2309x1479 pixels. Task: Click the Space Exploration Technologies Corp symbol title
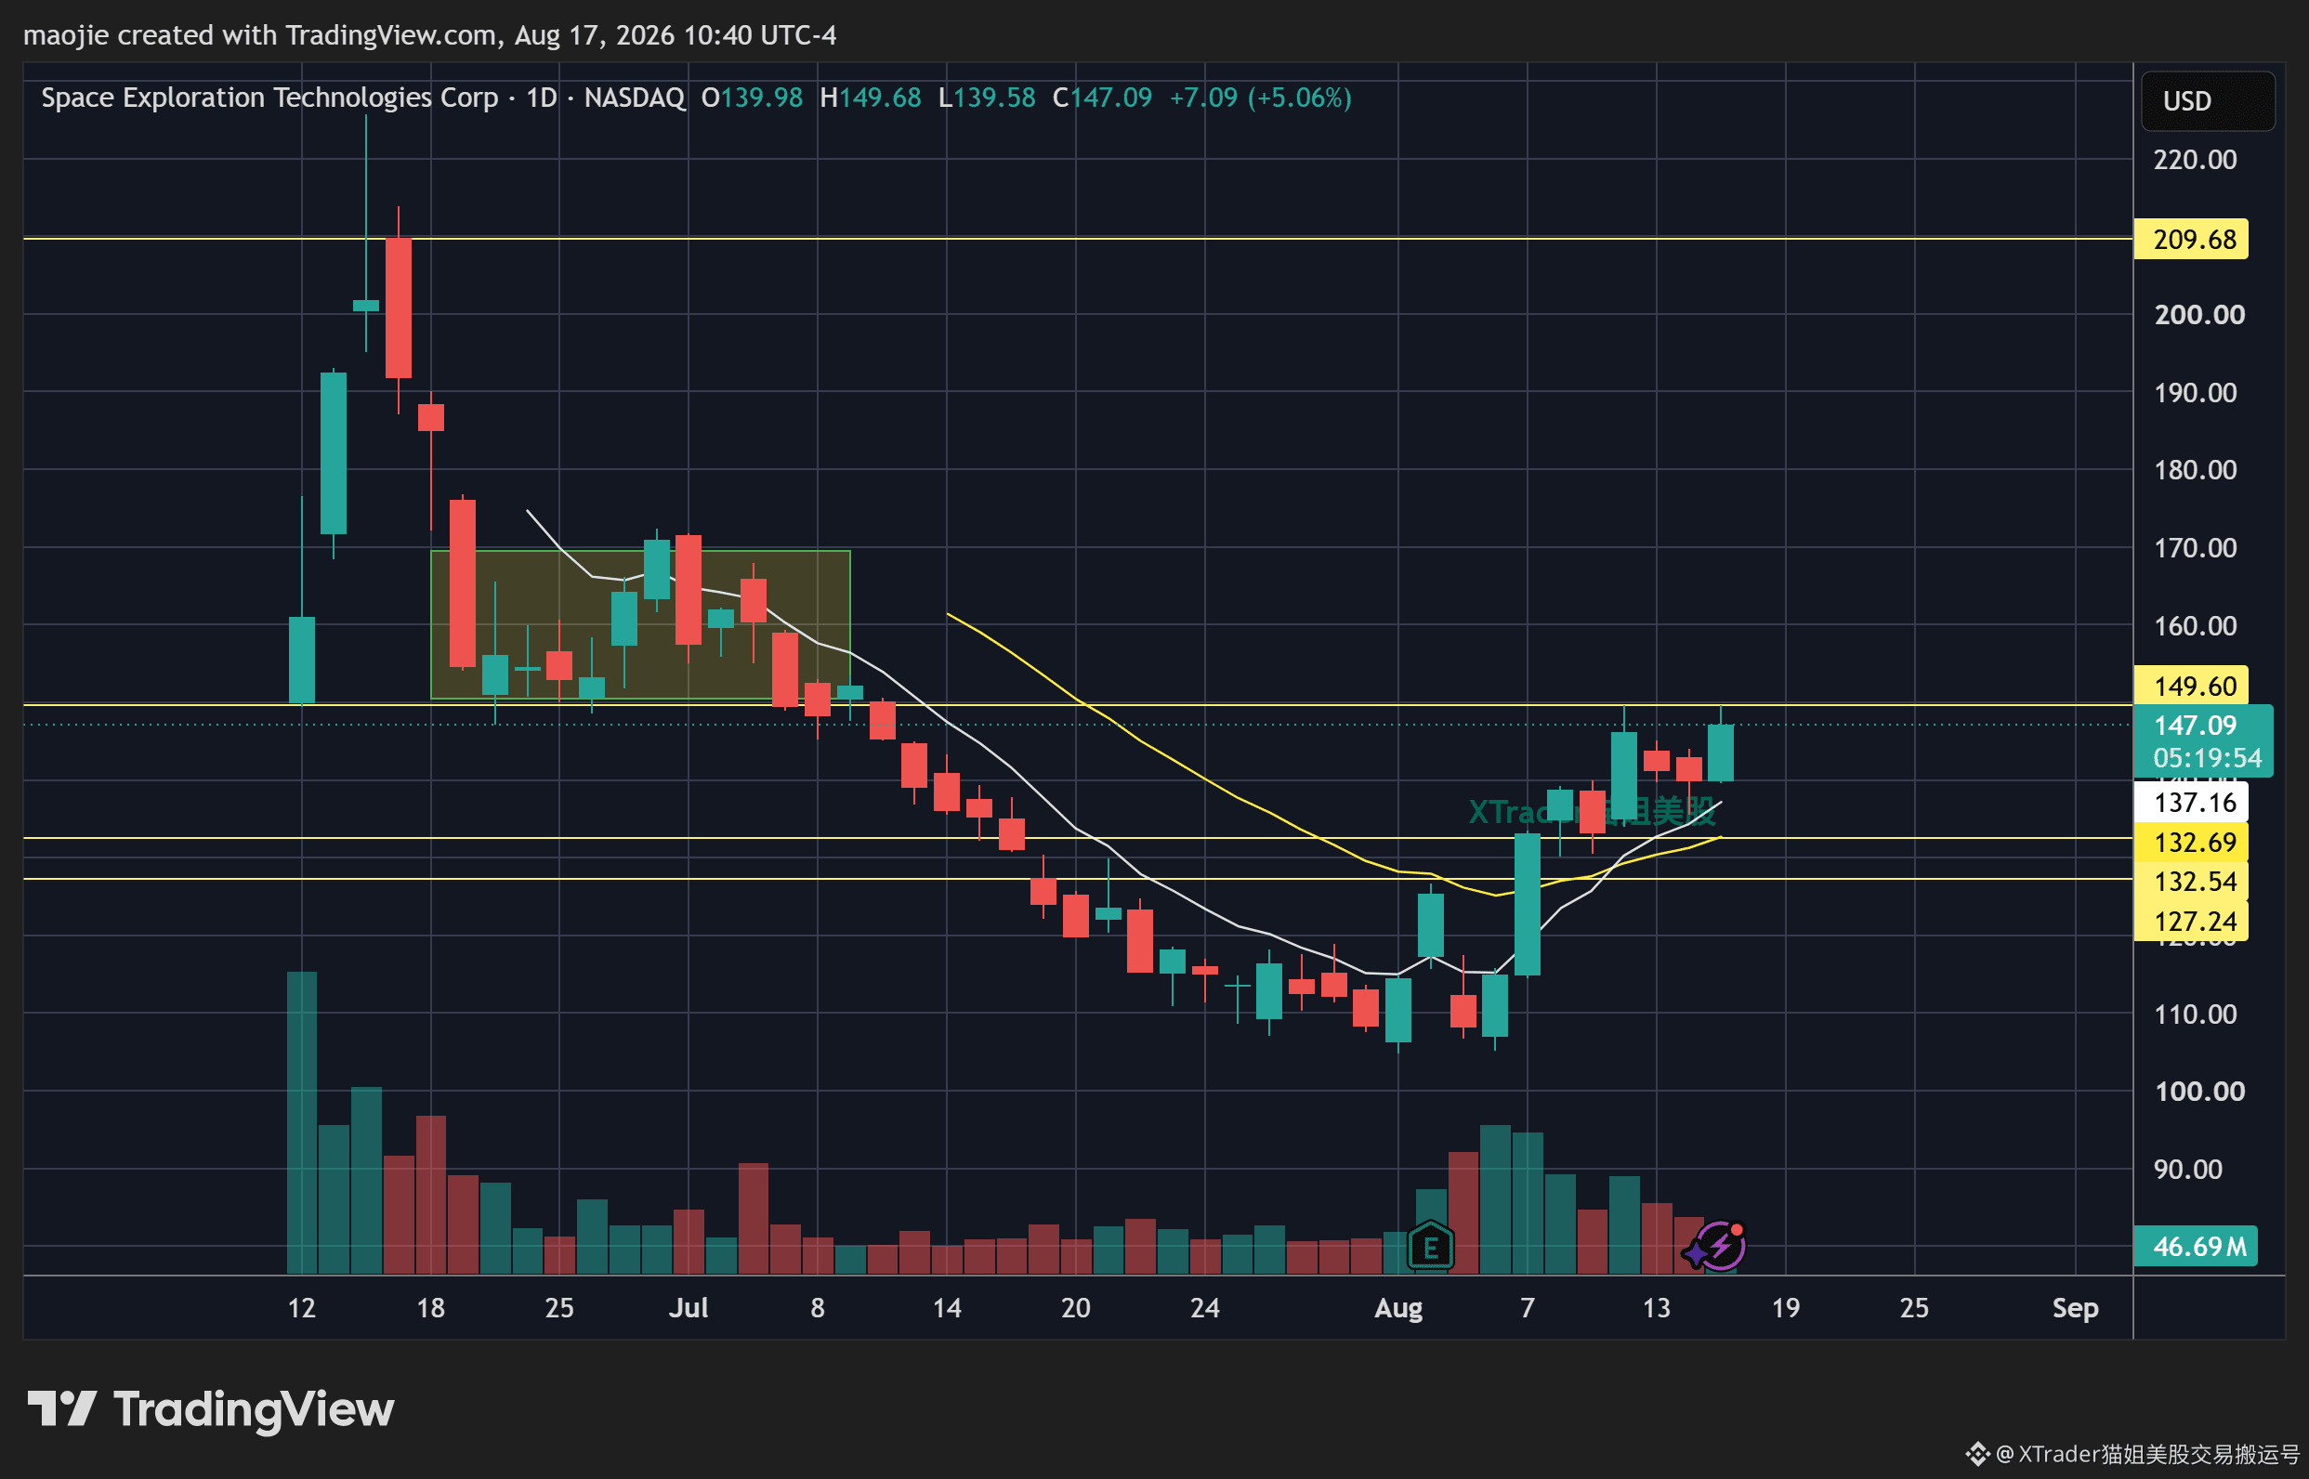click(269, 98)
